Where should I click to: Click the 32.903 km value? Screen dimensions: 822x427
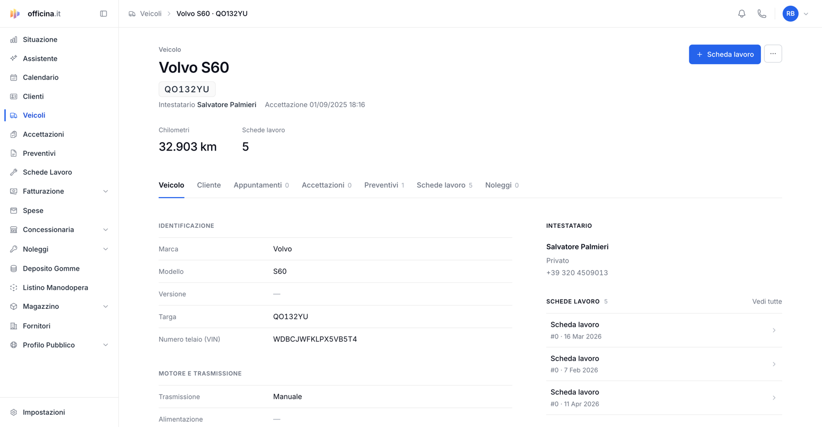tap(188, 147)
